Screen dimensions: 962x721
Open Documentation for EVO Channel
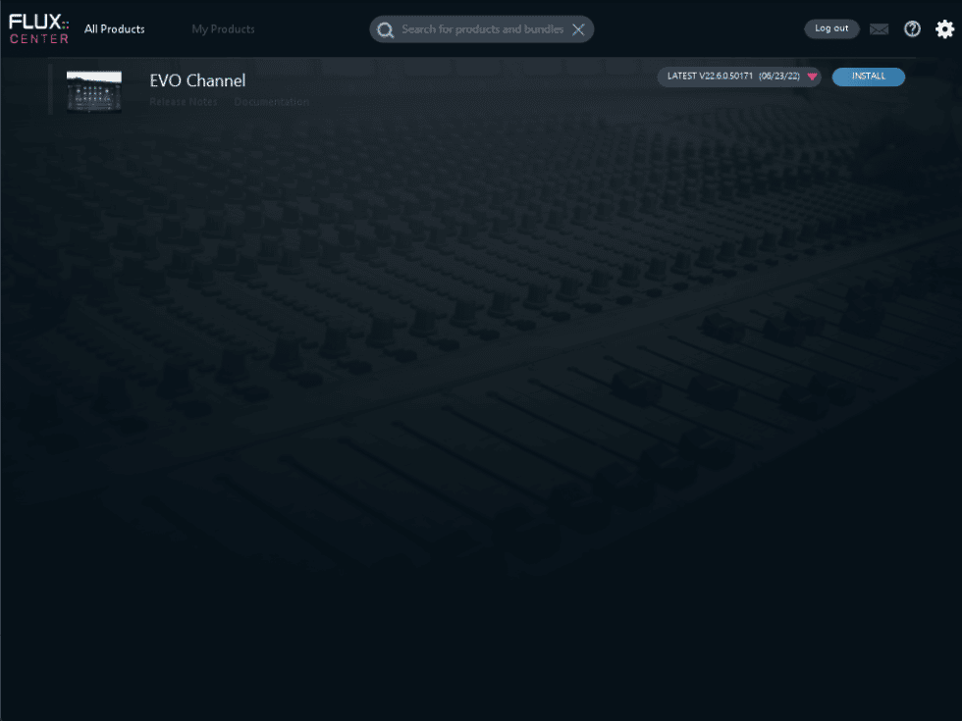pos(271,101)
